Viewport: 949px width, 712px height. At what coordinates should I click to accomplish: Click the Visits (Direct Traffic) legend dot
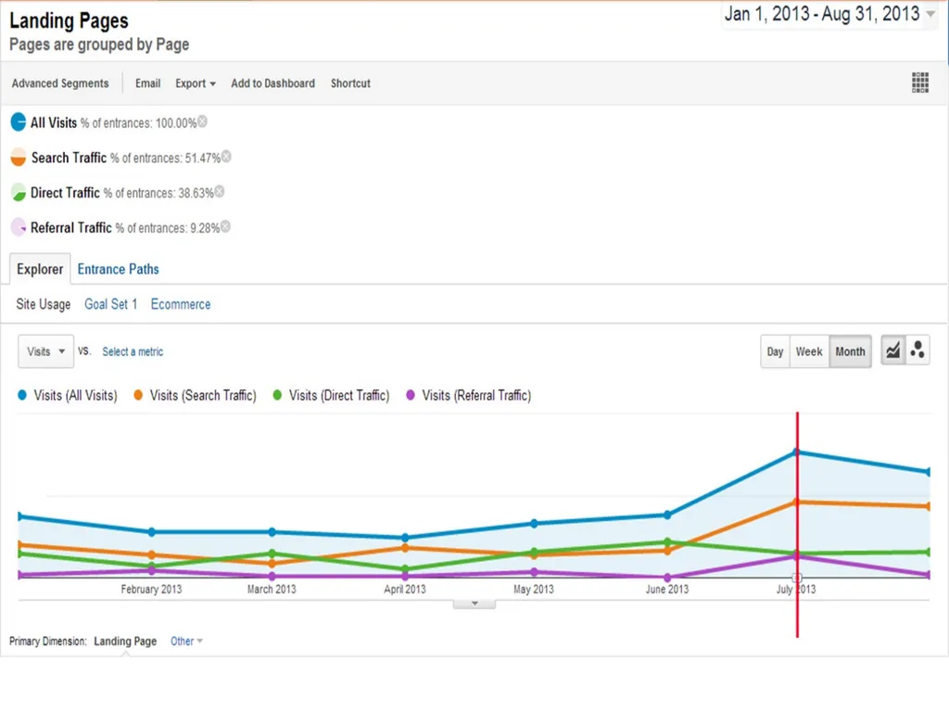point(277,395)
